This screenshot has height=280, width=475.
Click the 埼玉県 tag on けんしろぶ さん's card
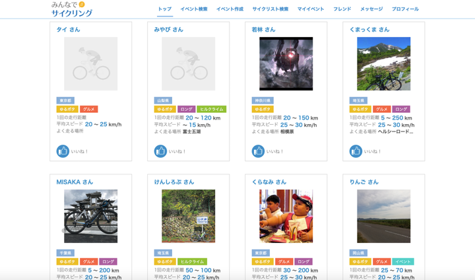click(x=163, y=253)
